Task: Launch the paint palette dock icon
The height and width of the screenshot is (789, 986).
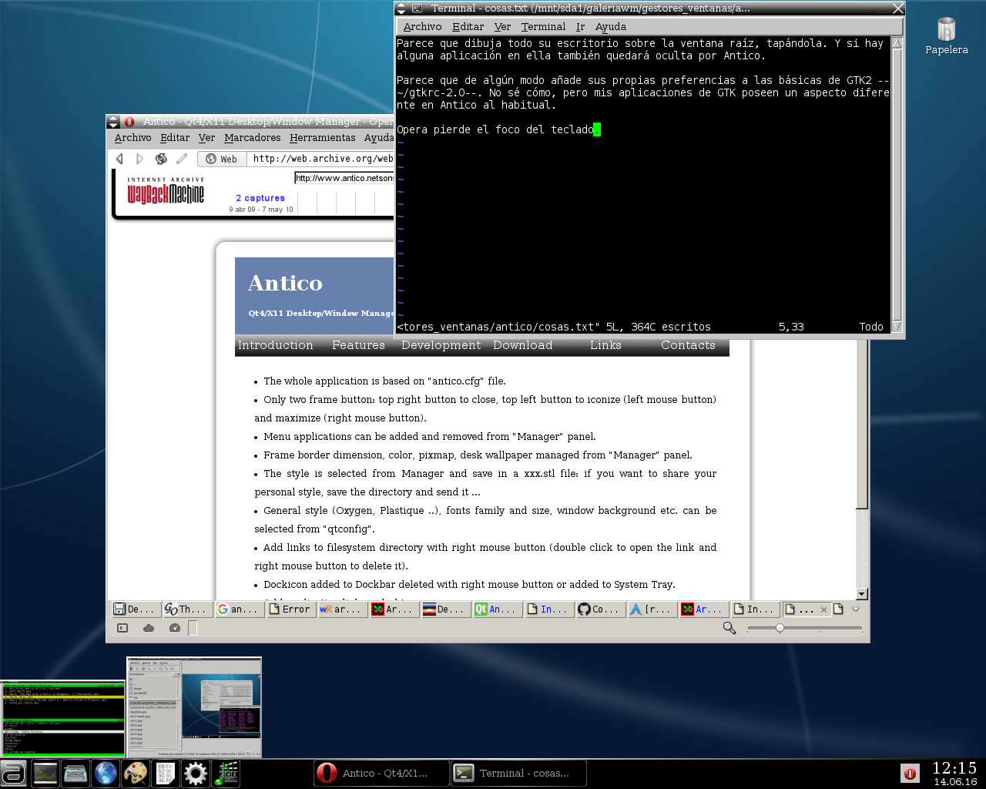Action: click(x=136, y=773)
